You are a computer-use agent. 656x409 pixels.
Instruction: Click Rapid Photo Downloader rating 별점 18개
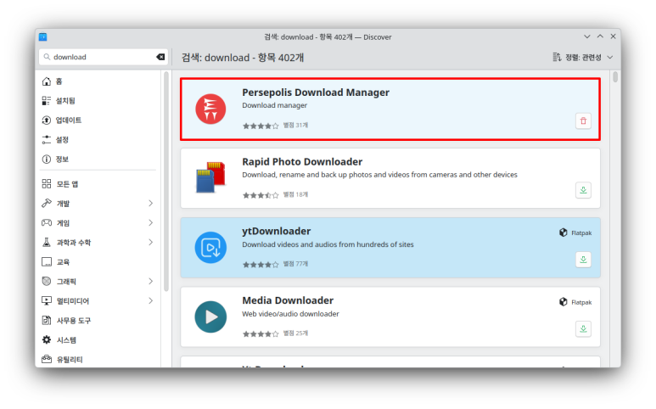275,195
